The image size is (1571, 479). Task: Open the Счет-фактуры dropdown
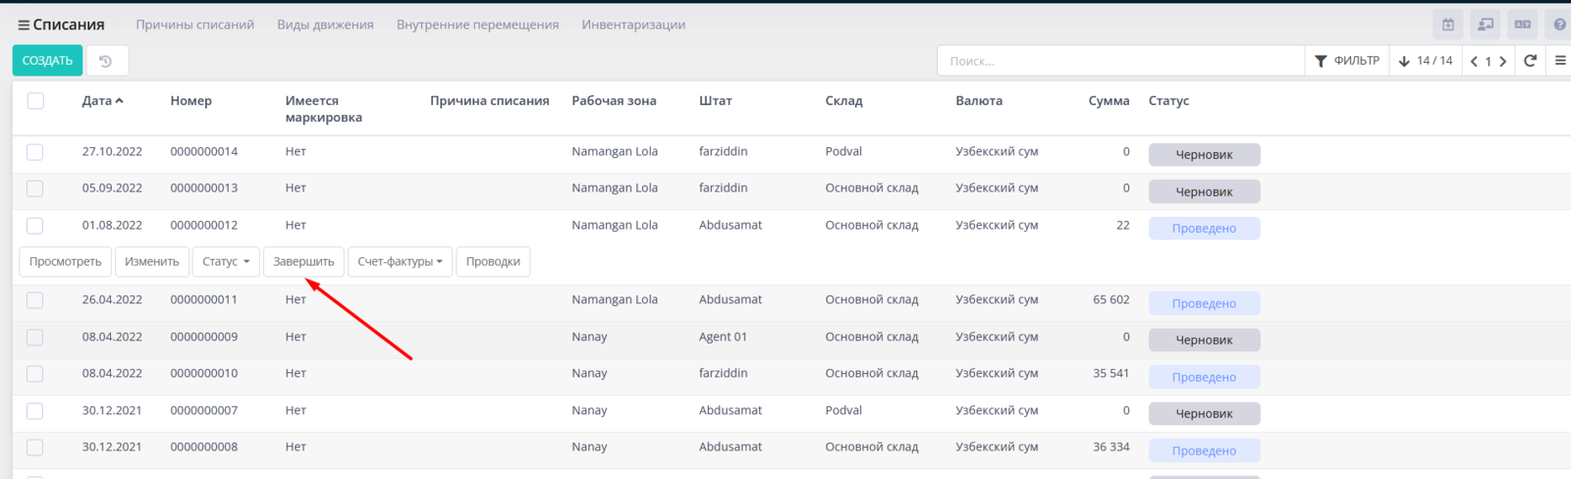[400, 262]
